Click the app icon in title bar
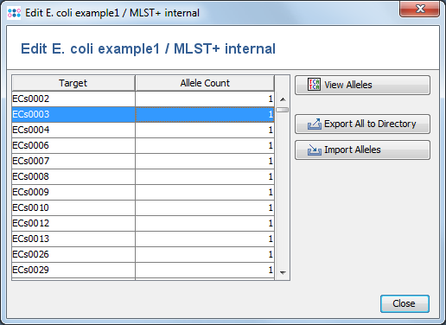Image resolution: width=446 pixels, height=325 pixels. click(x=14, y=13)
